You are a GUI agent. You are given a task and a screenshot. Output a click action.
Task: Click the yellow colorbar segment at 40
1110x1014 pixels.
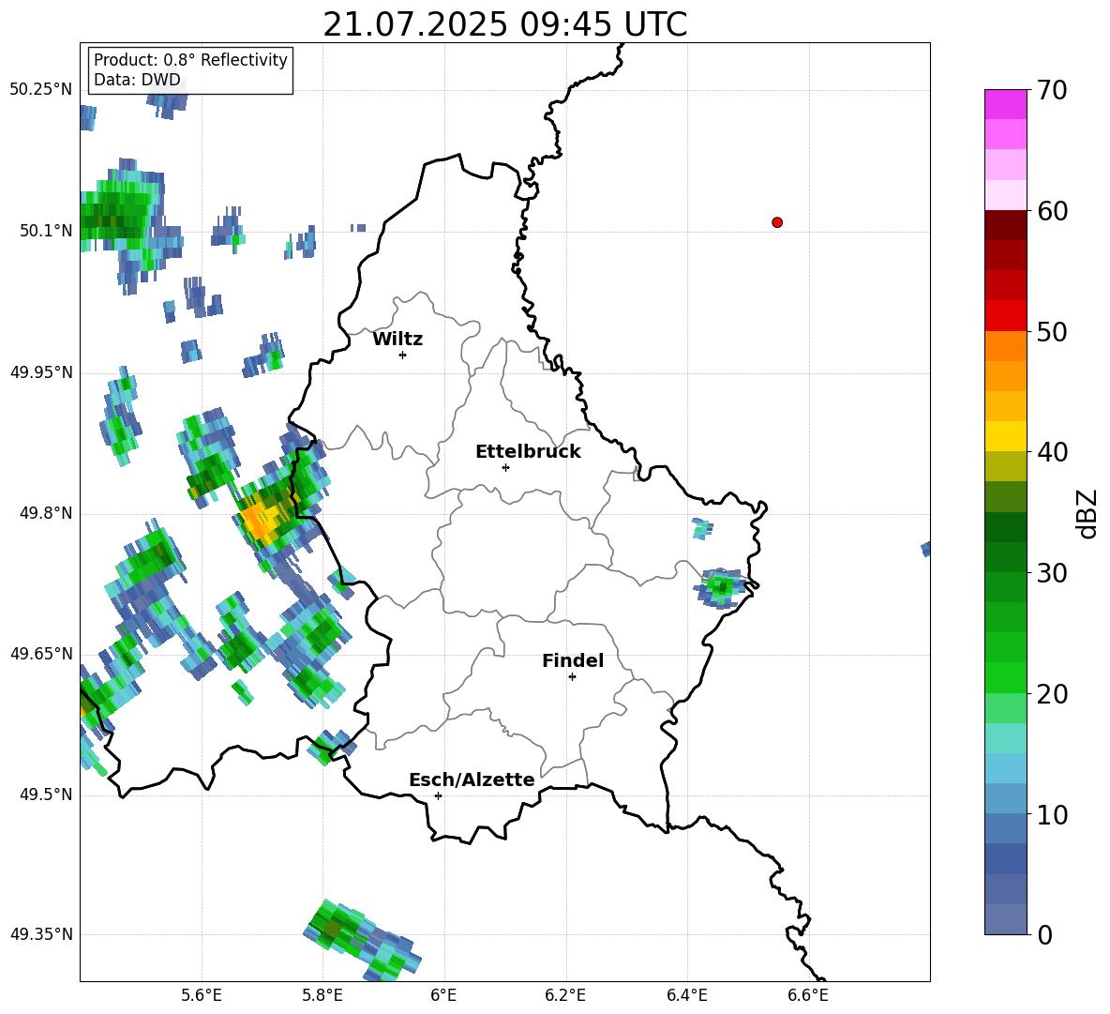1005,436
